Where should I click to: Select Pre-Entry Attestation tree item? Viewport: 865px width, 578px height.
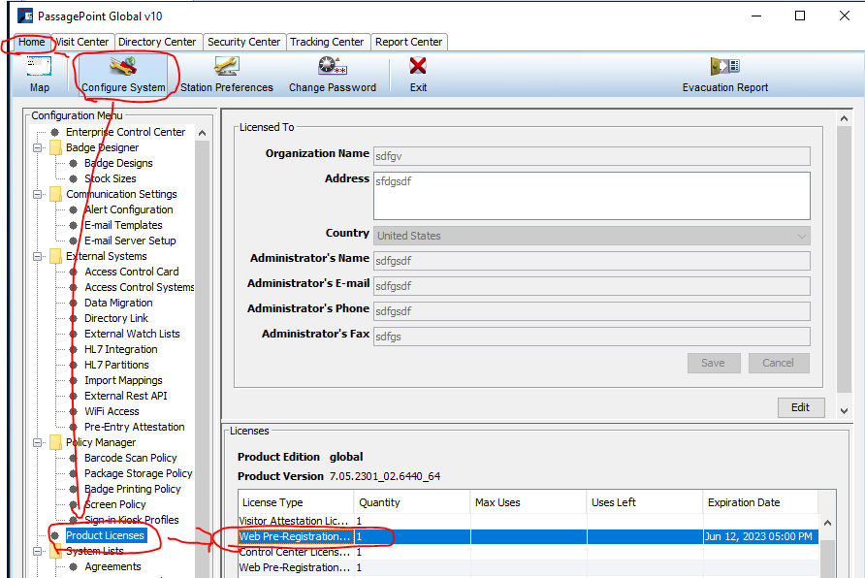135,427
